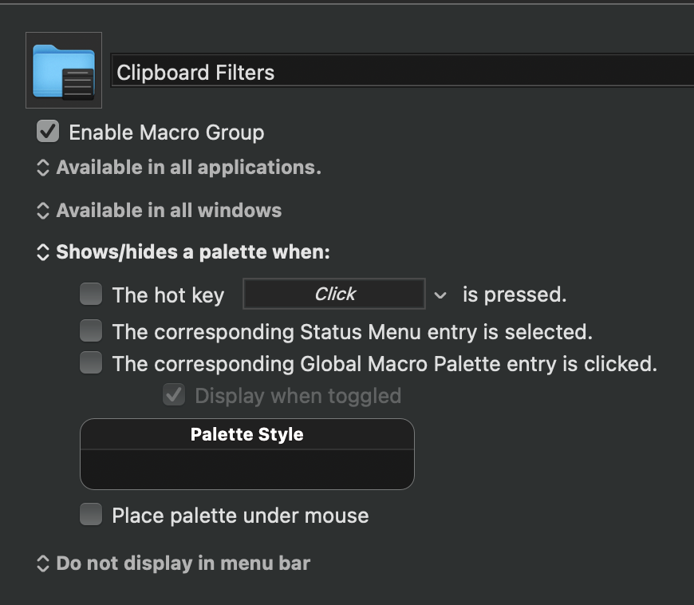
Task: Click the arrows icon beside Shows/hides a palette when
Action: click(x=43, y=252)
